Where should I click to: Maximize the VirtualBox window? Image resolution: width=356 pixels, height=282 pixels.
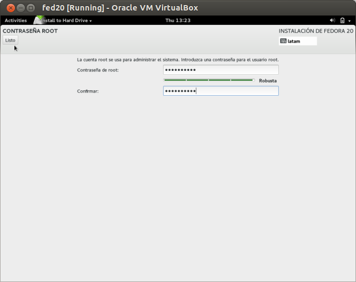point(30,8)
